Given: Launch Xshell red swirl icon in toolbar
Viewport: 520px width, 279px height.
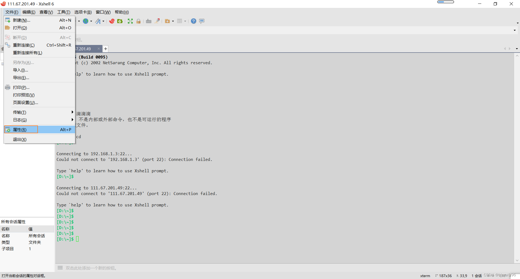Looking at the screenshot, I should [x=112, y=21].
